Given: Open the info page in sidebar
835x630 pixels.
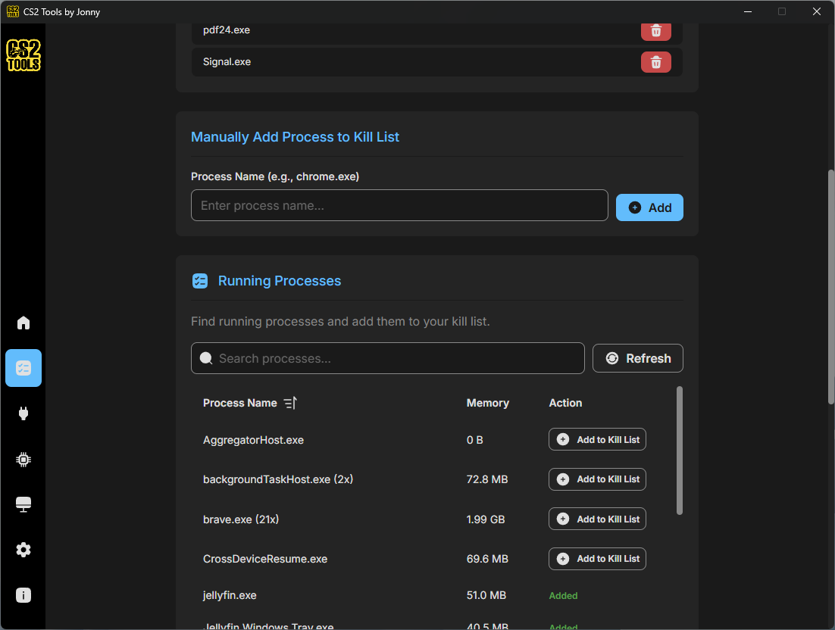Looking at the screenshot, I should (23, 595).
